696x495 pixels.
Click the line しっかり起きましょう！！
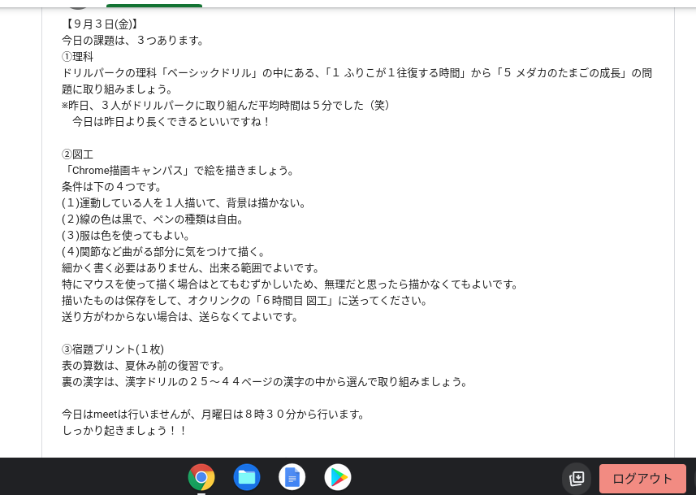(x=124, y=431)
